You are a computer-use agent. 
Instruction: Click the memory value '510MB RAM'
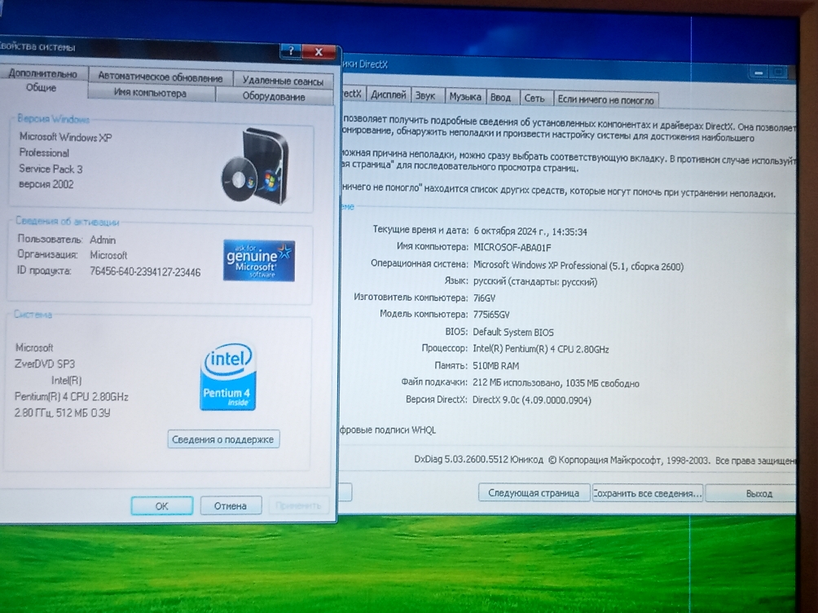pos(495,365)
